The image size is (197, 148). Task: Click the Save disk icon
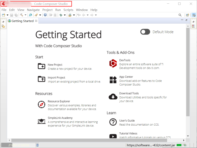coord(12,15)
